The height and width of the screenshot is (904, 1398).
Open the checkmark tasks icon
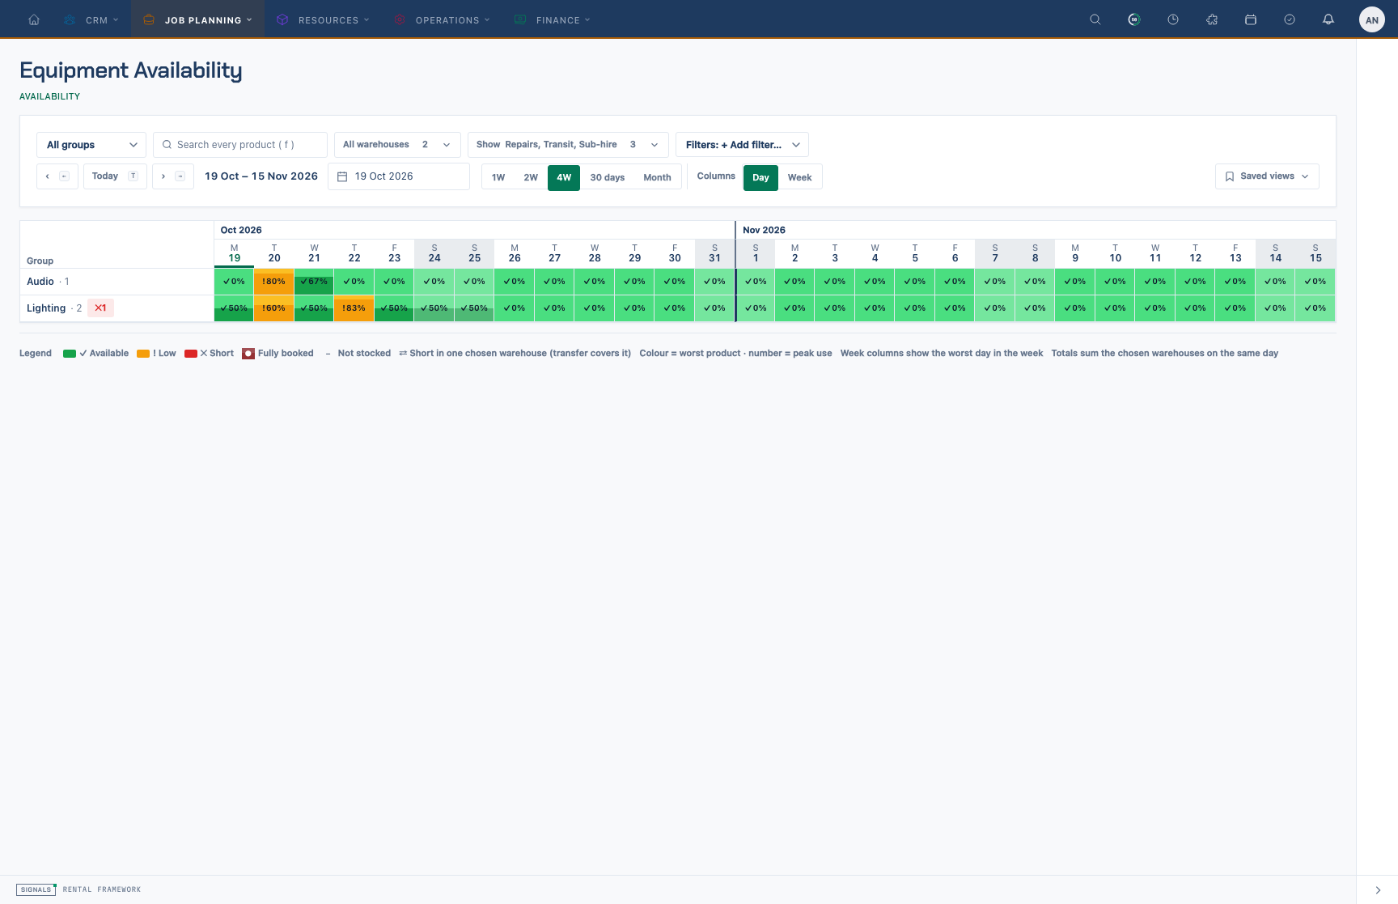(x=1290, y=19)
